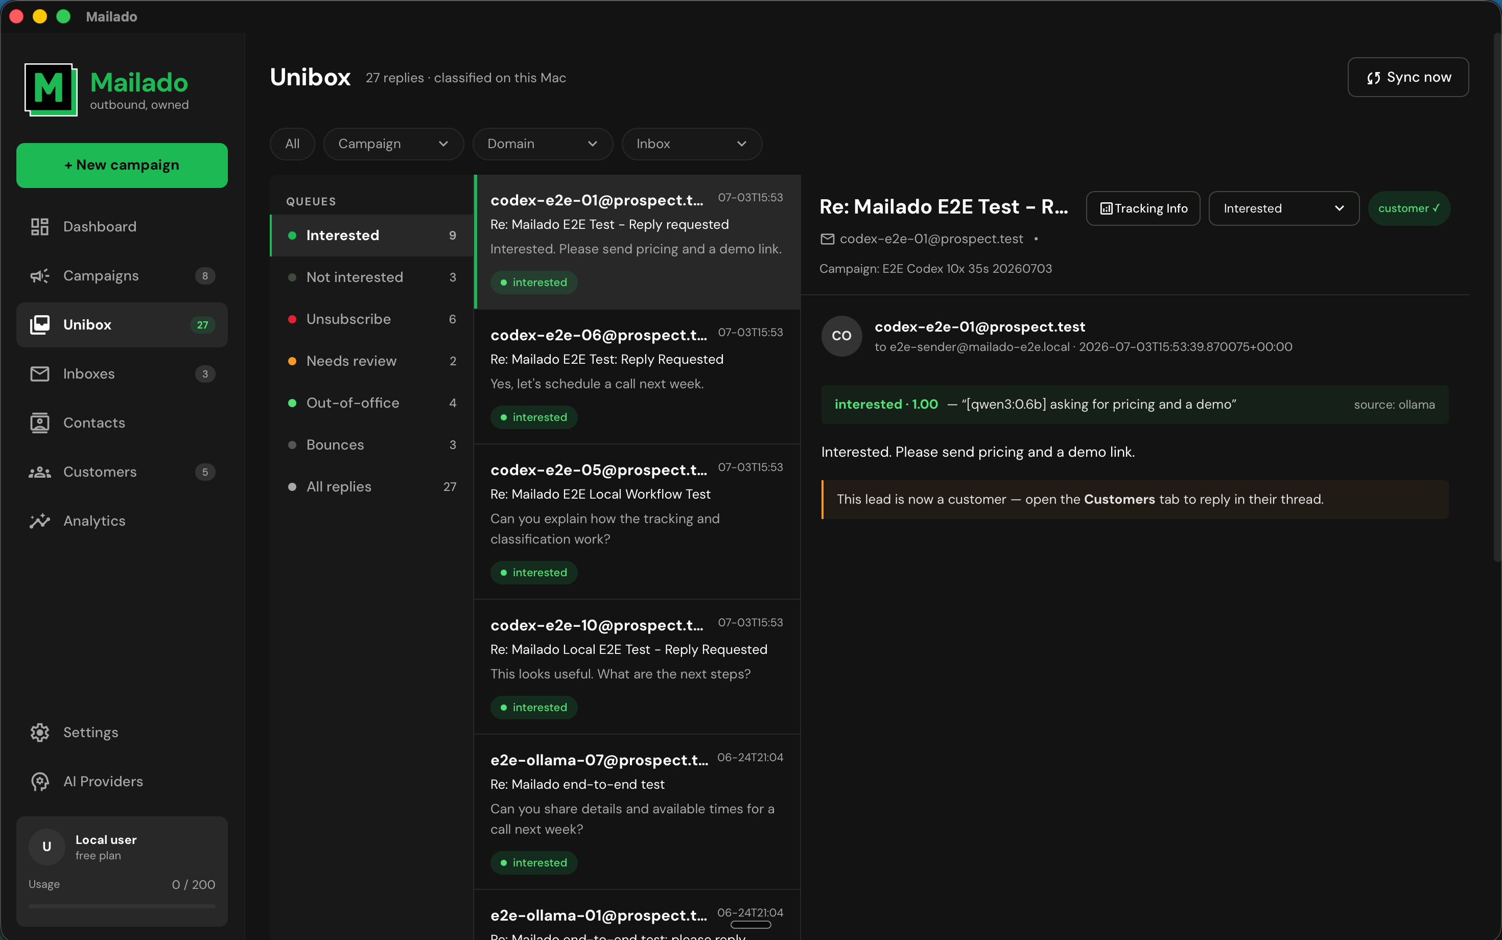The width and height of the screenshot is (1502, 940).
Task: Click the New campaign button
Action: (122, 166)
